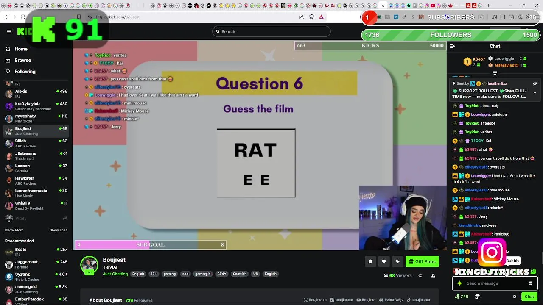Click the UK tag
This screenshot has height=305, width=543.
coord(255,274)
